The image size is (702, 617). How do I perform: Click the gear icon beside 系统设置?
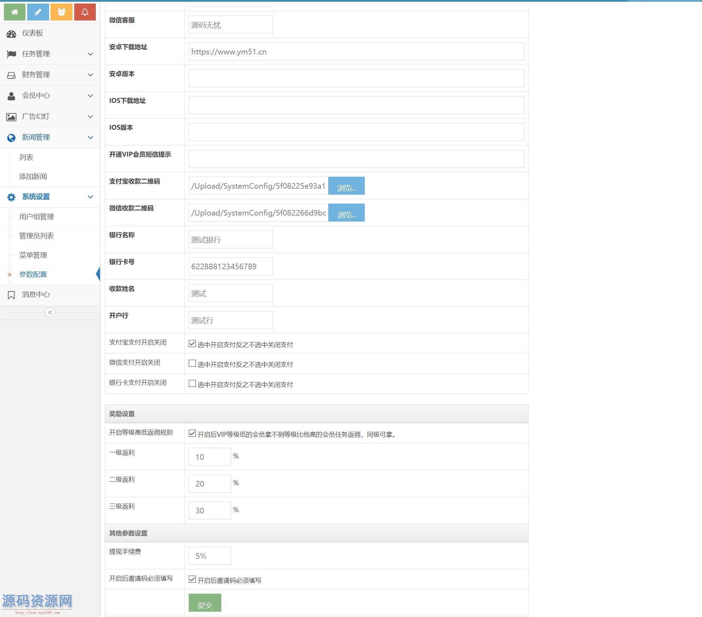point(11,197)
